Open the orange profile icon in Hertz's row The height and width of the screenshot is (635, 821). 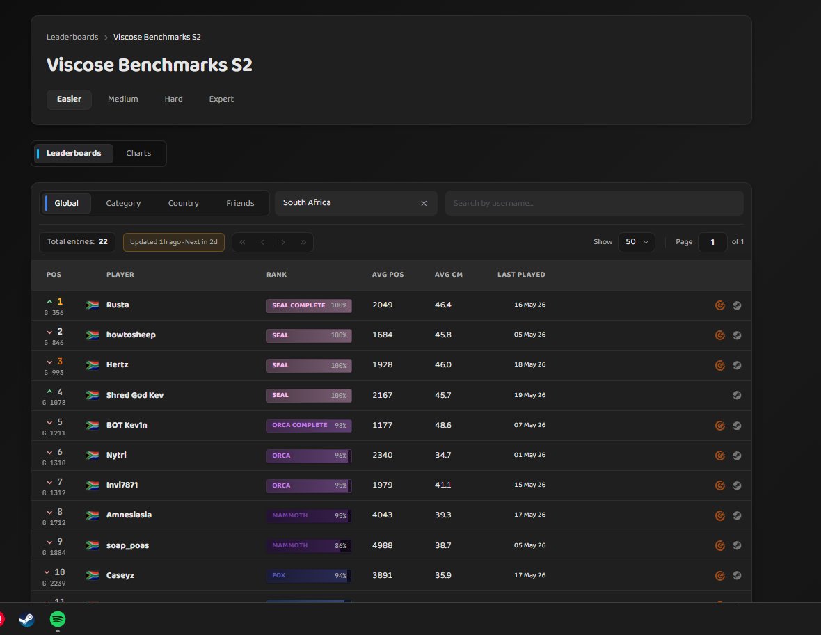pyautogui.click(x=720, y=365)
